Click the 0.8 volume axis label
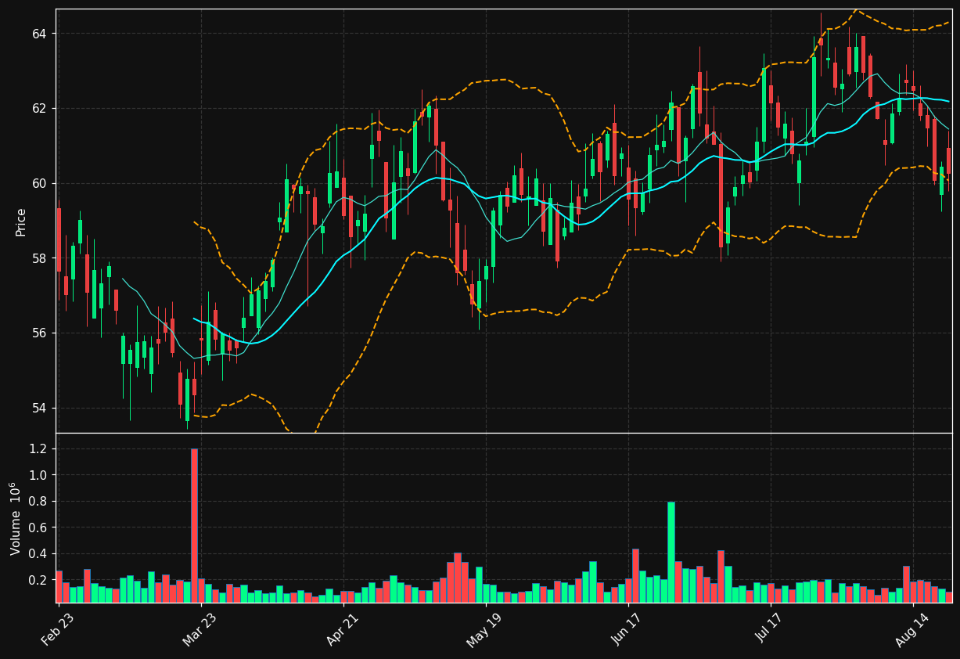The width and height of the screenshot is (960, 659). (x=38, y=502)
